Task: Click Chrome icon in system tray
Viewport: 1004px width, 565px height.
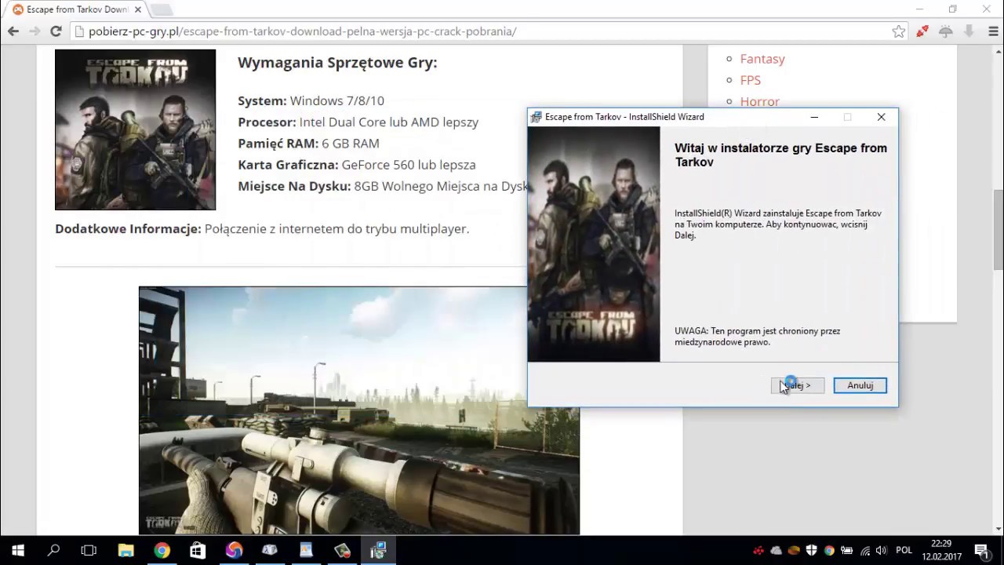Action: coord(830,550)
